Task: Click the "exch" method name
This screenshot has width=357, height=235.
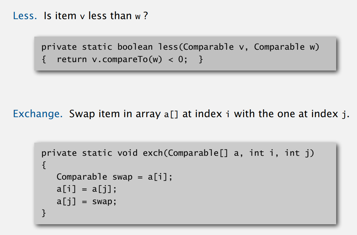Action: pos(153,153)
